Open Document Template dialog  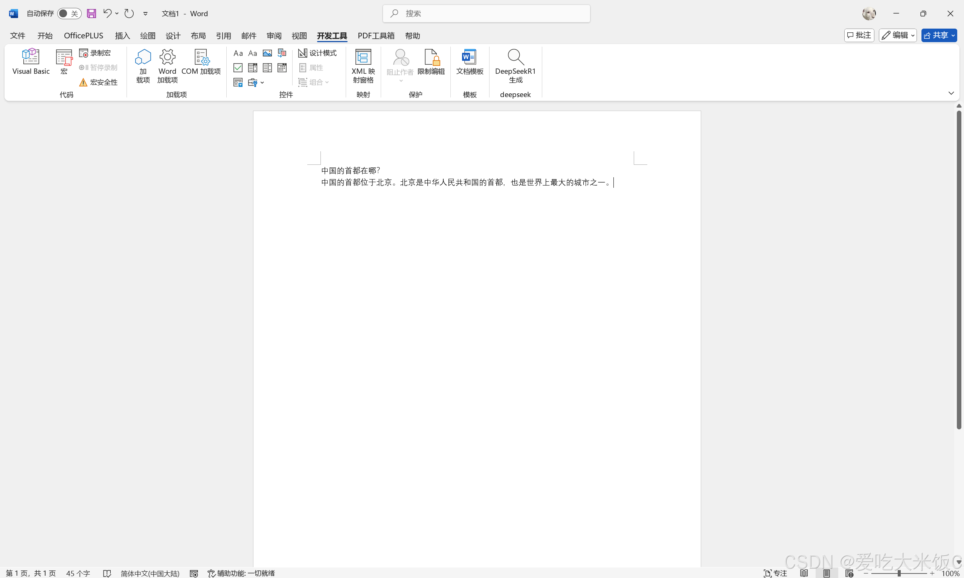pyautogui.click(x=470, y=61)
